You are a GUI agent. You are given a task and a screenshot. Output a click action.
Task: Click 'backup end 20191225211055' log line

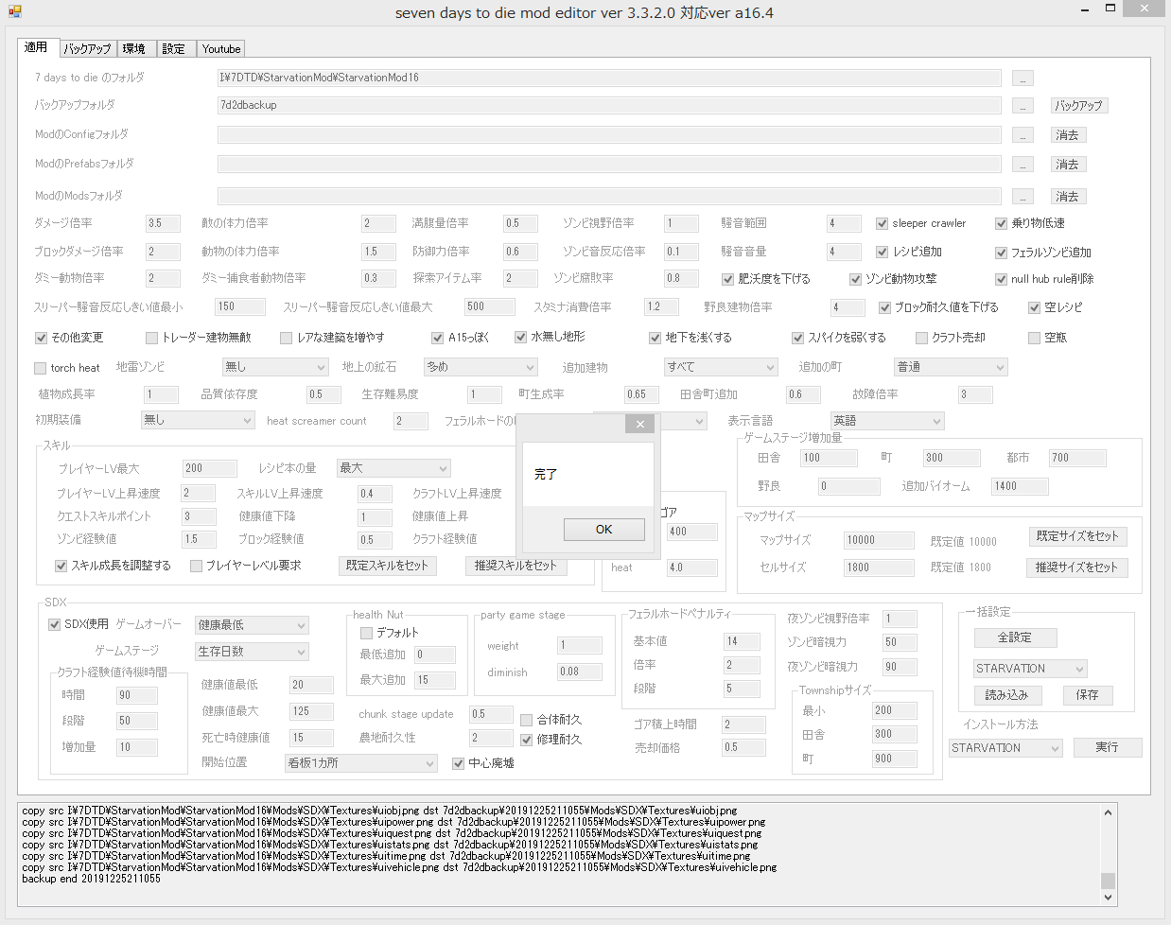[91, 879]
